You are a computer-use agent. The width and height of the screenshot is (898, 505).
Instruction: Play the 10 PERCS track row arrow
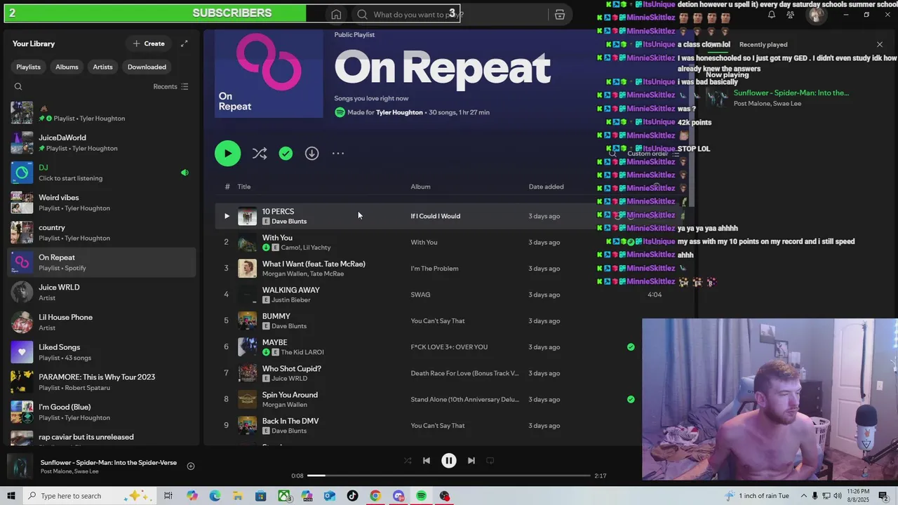(227, 216)
